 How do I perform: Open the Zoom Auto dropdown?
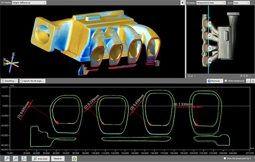point(241,3)
